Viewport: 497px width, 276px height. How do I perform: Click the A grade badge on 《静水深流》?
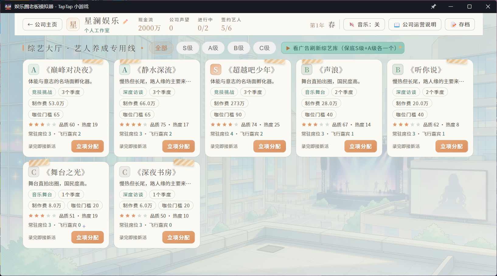[125, 70]
